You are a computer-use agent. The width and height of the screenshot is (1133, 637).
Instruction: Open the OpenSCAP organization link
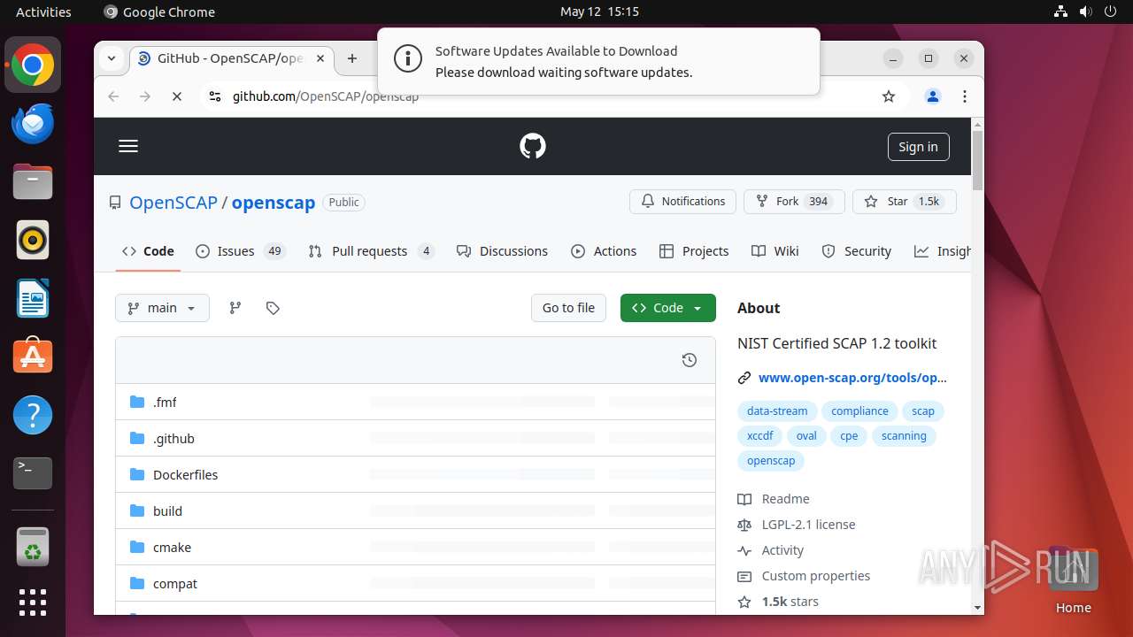tap(173, 202)
